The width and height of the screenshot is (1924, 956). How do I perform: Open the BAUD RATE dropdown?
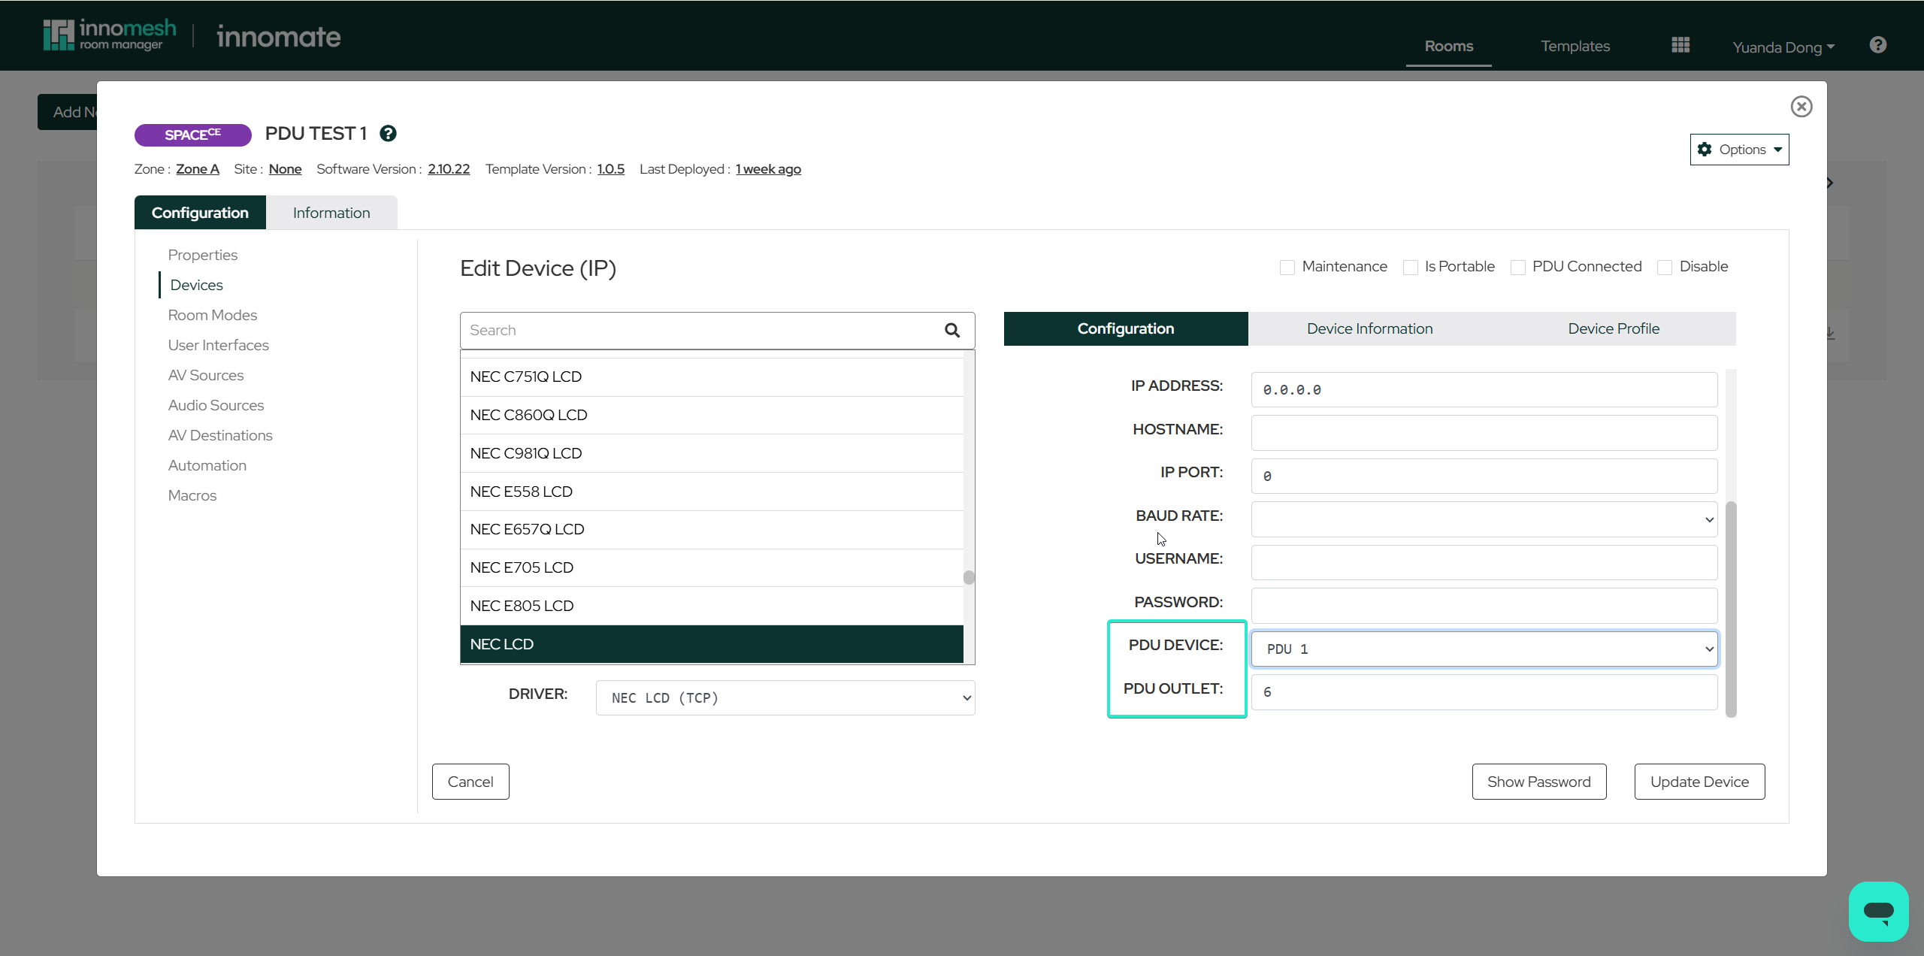coord(1484,519)
